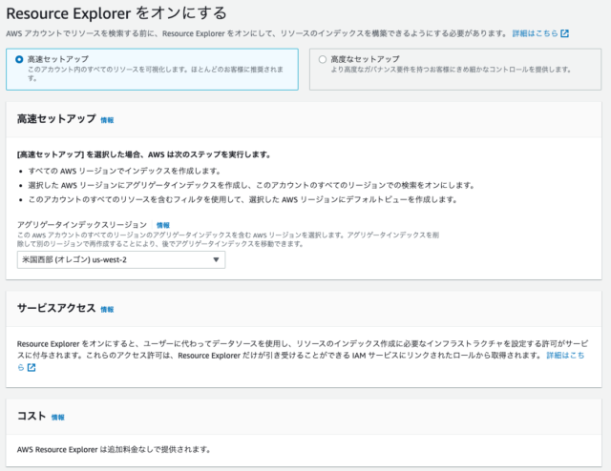
Task: Click bullet about アグリゲータインデックスを作成し
Action: [251, 185]
